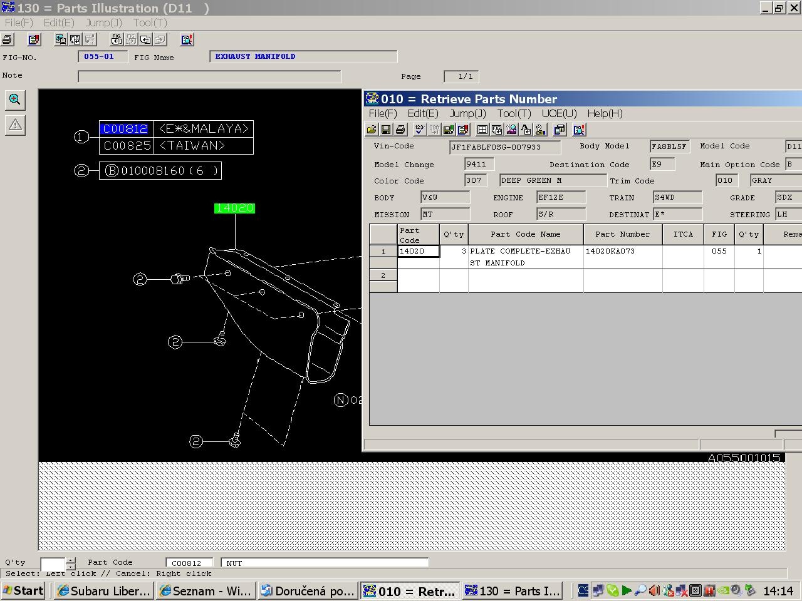Click the ENGINE field EF12E
The image size is (802, 601).
pyautogui.click(x=561, y=197)
